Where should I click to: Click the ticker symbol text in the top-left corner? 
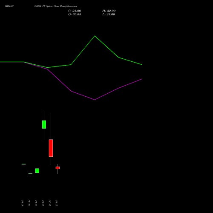click(9, 6)
